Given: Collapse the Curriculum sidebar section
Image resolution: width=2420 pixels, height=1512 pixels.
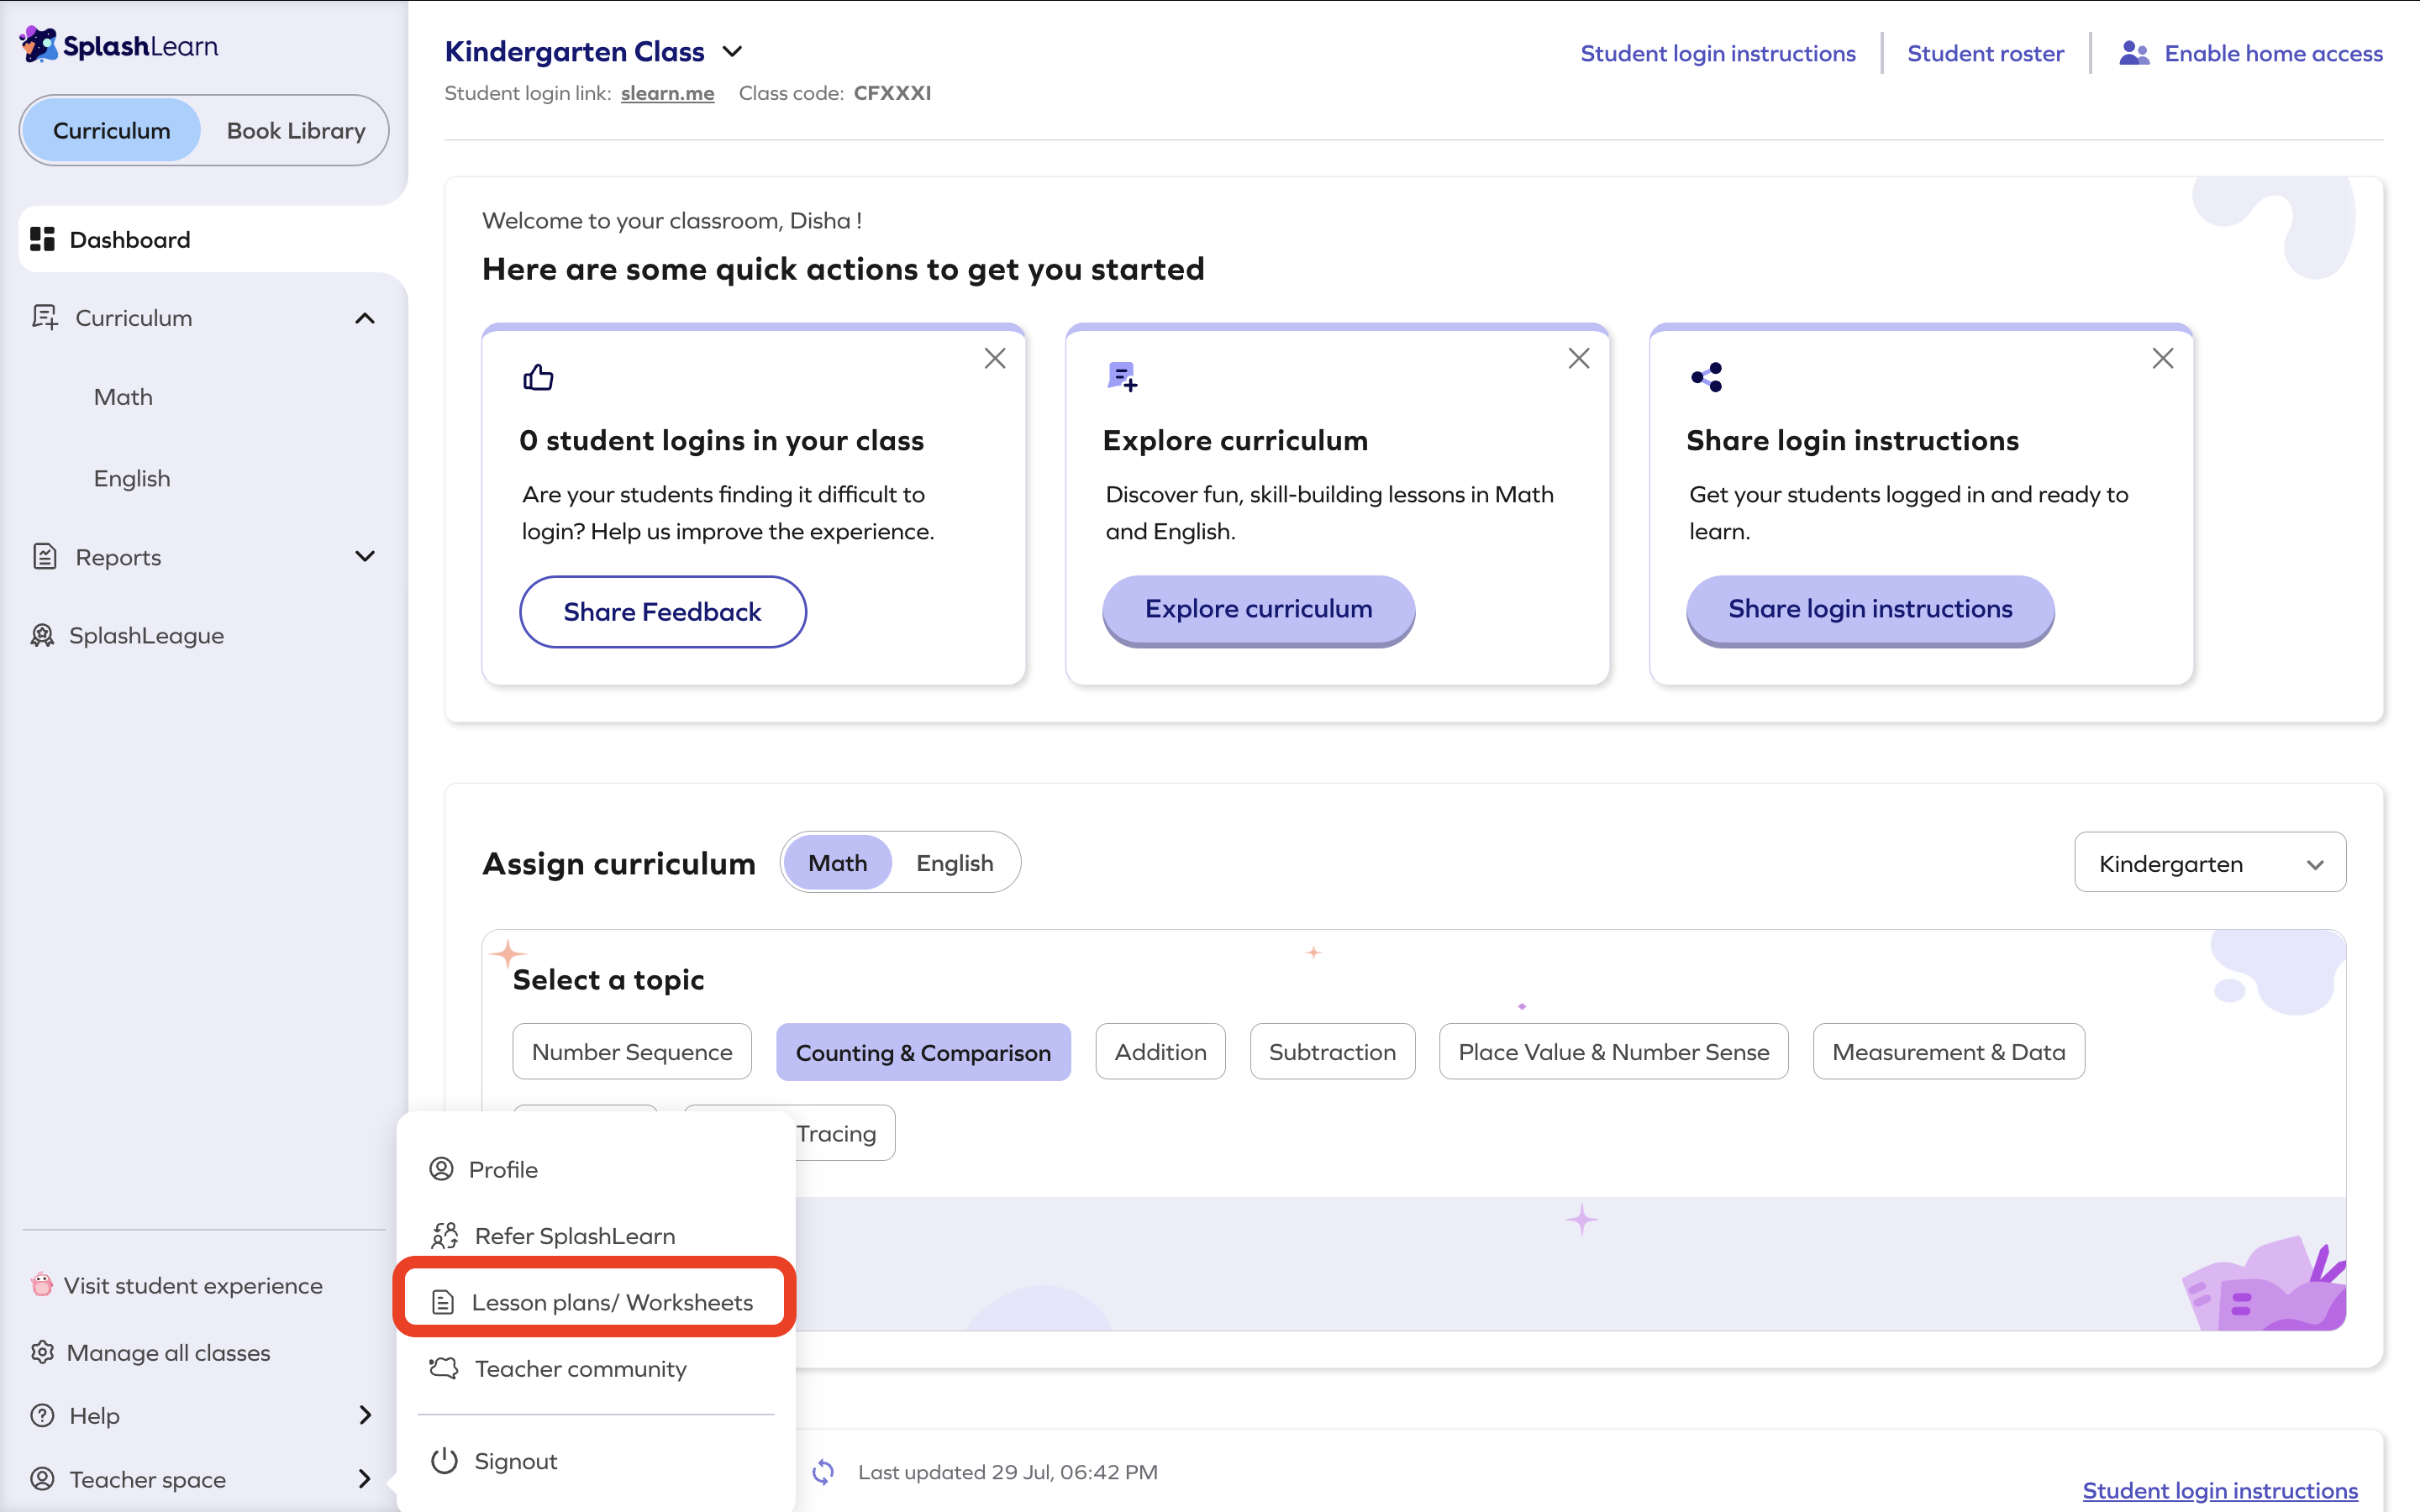Looking at the screenshot, I should (x=365, y=318).
